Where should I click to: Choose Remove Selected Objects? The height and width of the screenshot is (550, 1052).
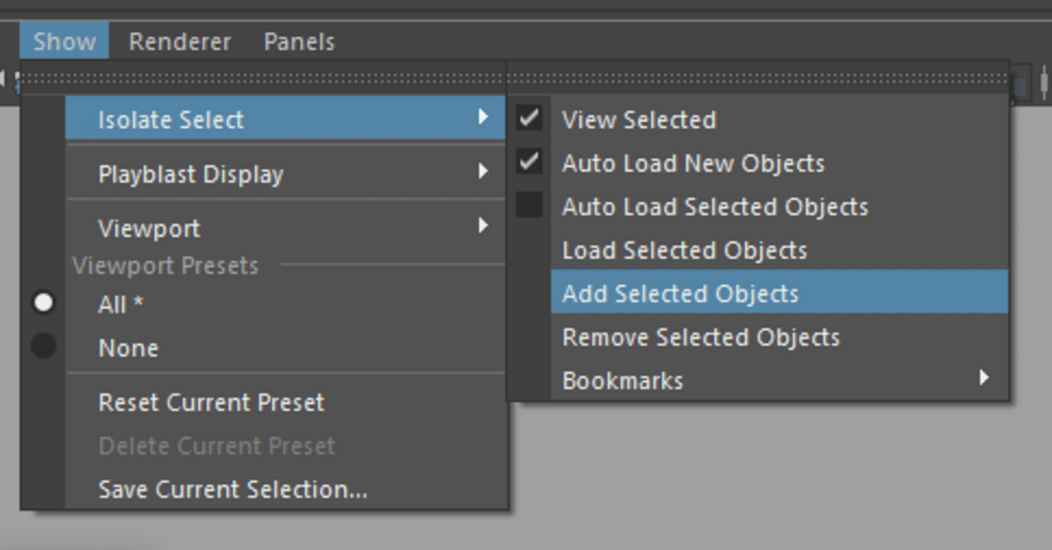(700, 337)
